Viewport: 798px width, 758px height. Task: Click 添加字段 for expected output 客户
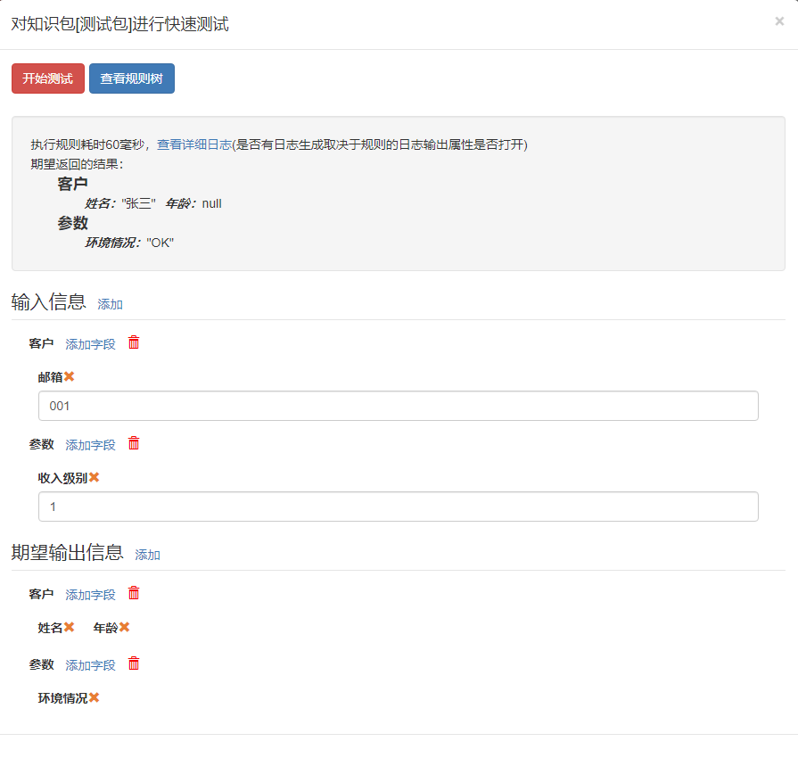tap(91, 595)
